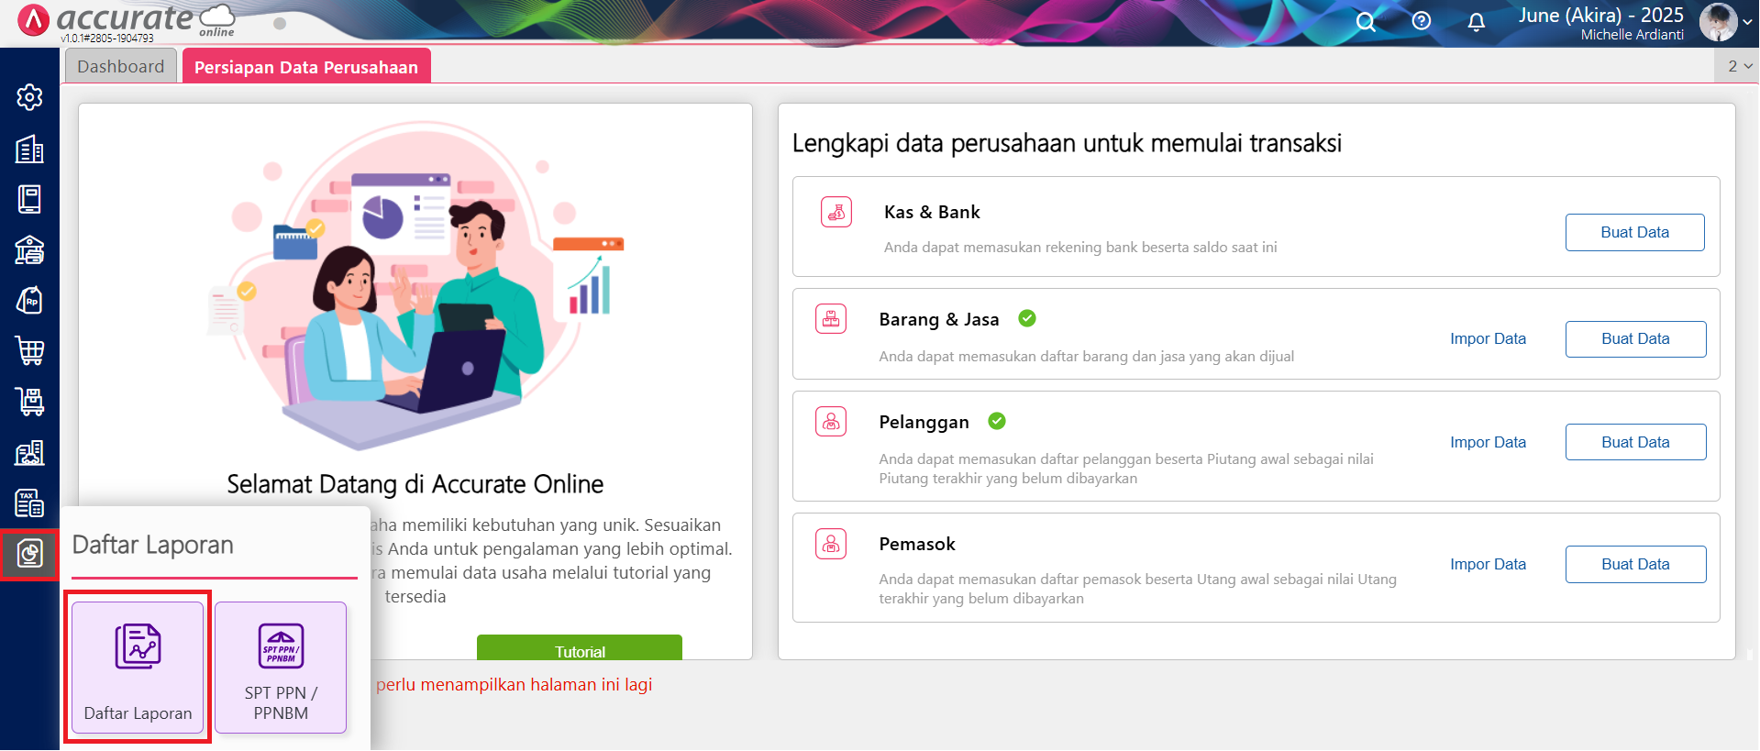Click Buat Data for Kas & Bank
Image resolution: width=1760 pixels, height=751 pixels.
(1634, 232)
